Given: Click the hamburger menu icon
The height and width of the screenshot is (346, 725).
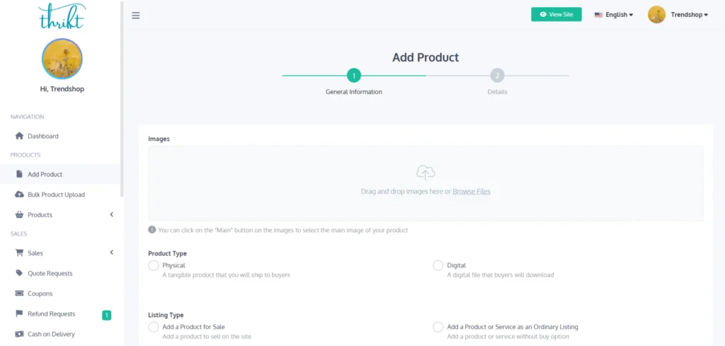Looking at the screenshot, I should click(136, 16).
